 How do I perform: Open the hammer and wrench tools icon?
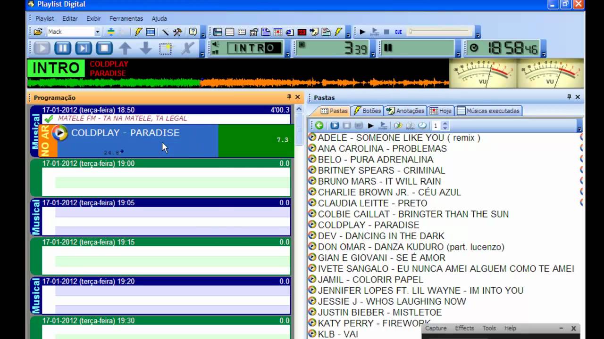[178, 32]
